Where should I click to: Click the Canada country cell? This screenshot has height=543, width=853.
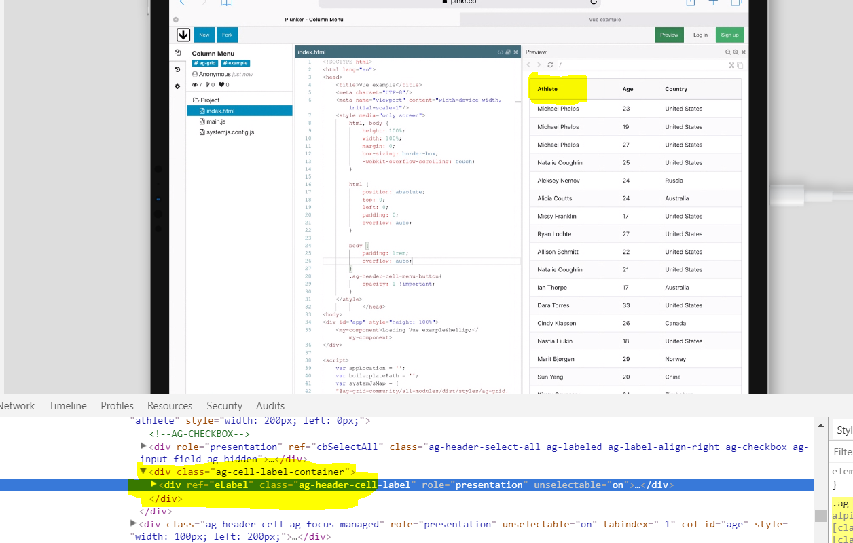click(x=676, y=324)
